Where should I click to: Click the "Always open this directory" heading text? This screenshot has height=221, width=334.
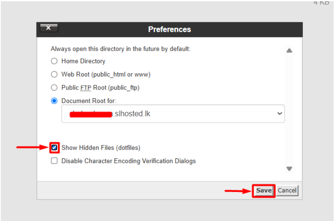pos(120,49)
